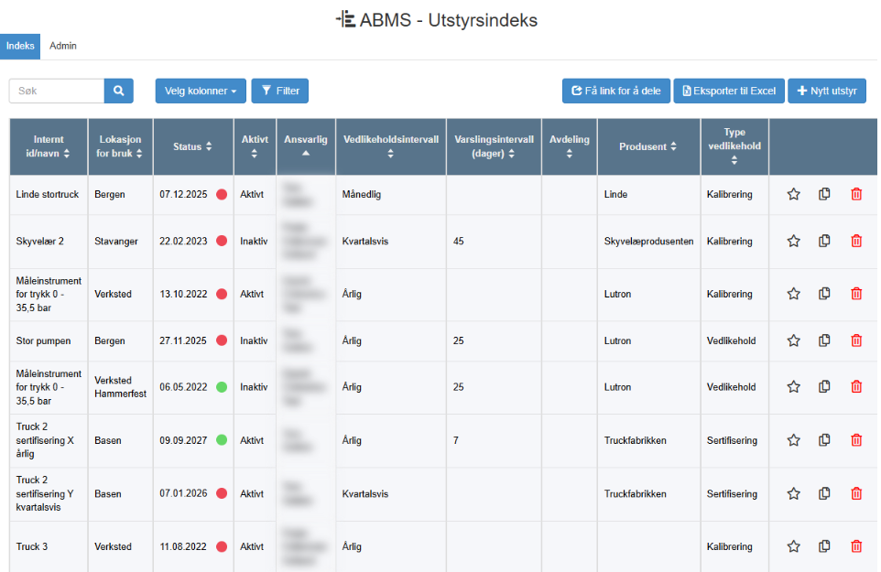
Task: Open the Admin tab
Action: pyautogui.click(x=63, y=46)
